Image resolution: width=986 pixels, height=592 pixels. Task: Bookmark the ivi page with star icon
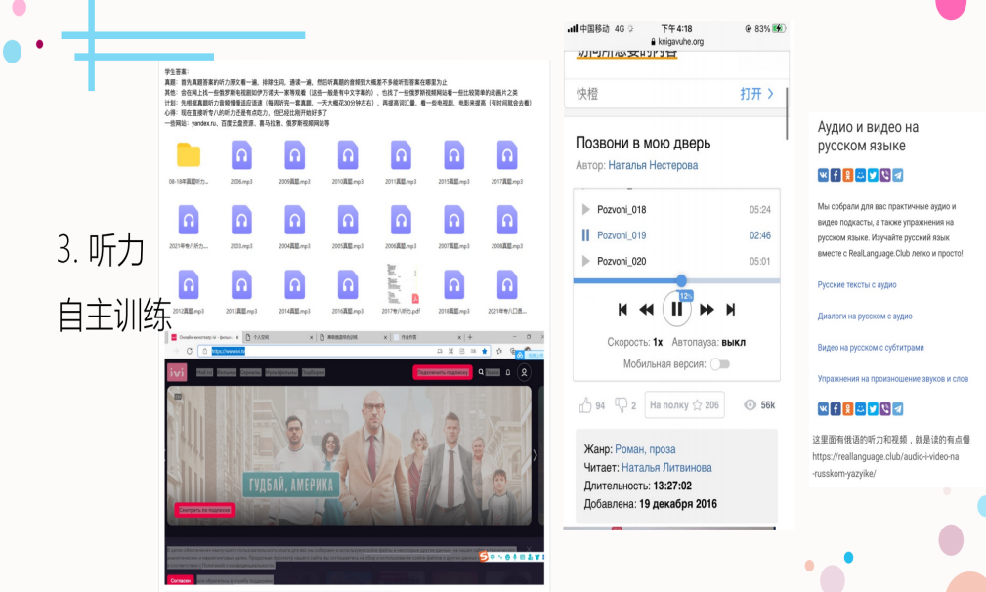(x=485, y=351)
